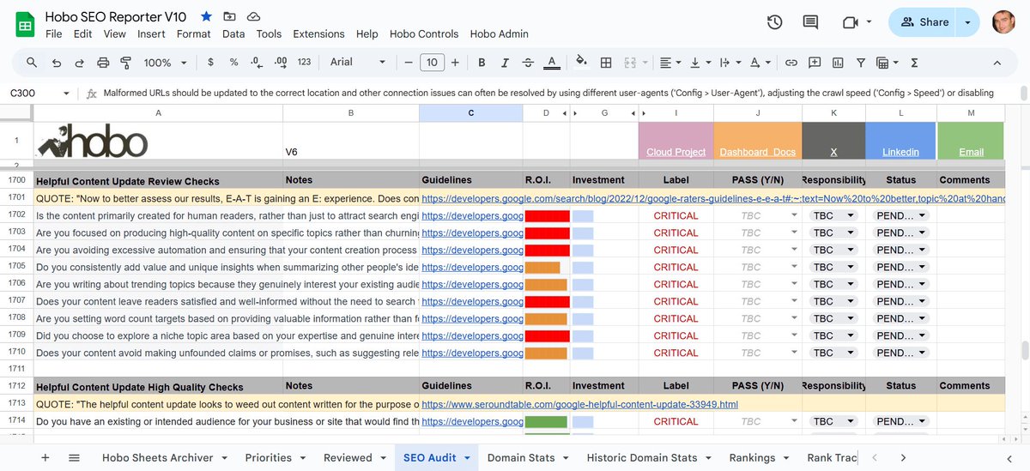Open the fill color picker
Image resolution: width=1030 pixels, height=471 pixels.
pyautogui.click(x=582, y=63)
